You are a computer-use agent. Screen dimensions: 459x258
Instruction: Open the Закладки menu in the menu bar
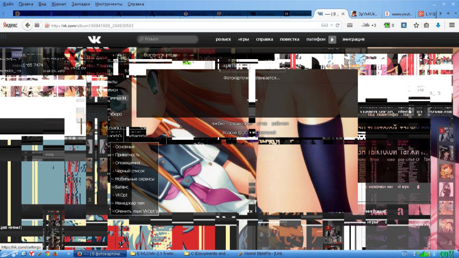(81, 3)
